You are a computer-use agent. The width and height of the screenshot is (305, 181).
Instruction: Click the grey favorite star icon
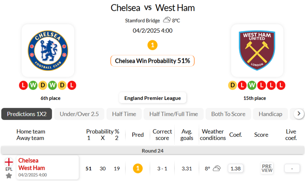click(9, 176)
